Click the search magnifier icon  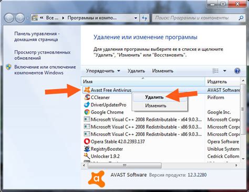pyautogui.click(x=241, y=18)
